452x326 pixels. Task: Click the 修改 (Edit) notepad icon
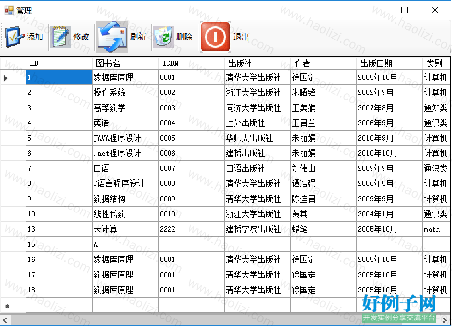click(61, 37)
